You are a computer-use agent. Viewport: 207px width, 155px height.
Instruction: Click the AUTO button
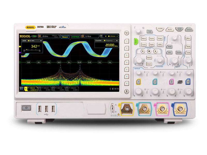click(x=170, y=29)
